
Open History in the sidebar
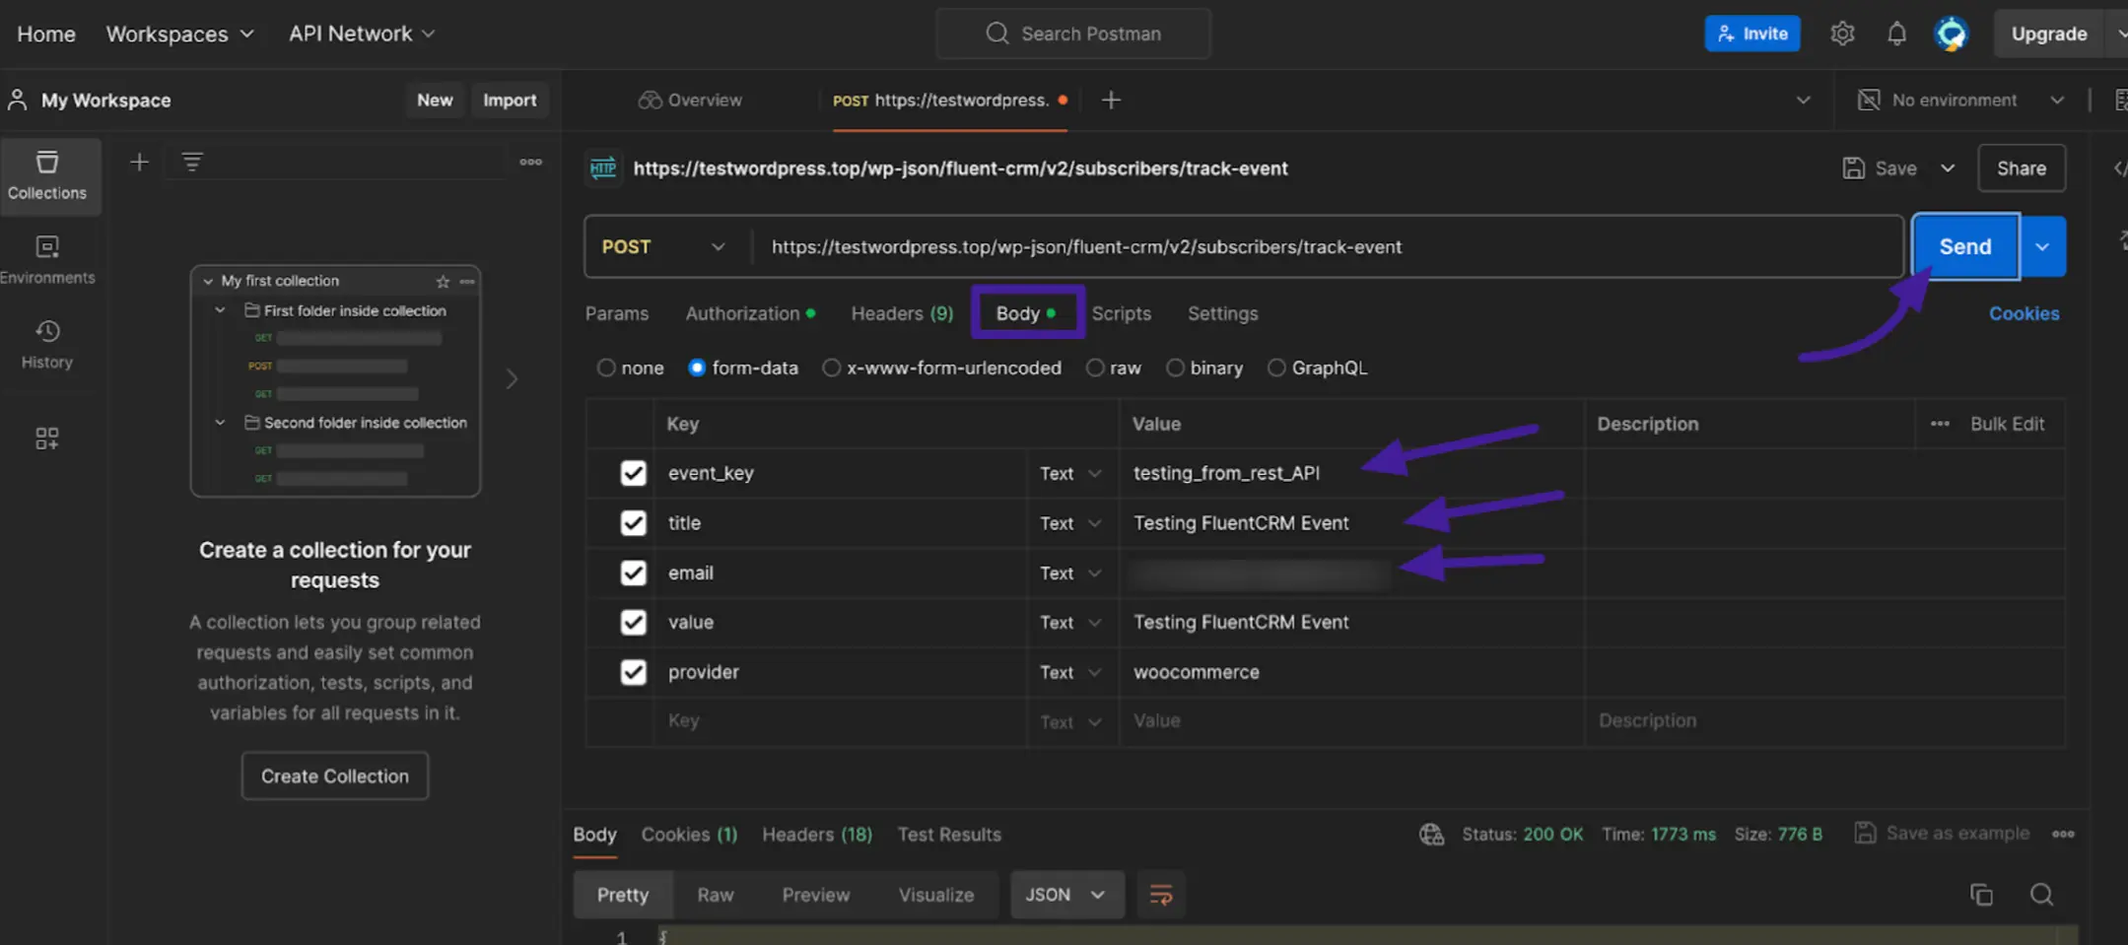(x=47, y=345)
